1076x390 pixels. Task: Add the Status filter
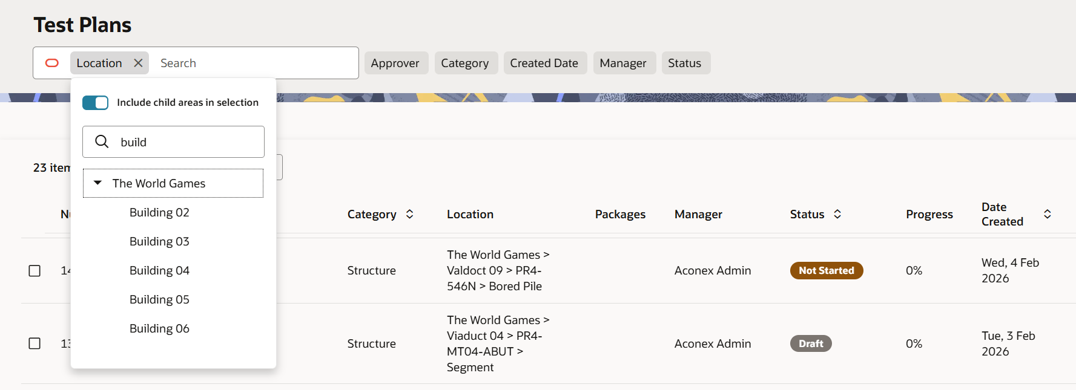684,63
